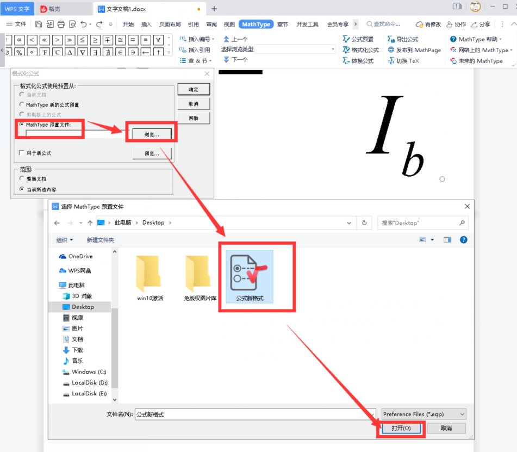Click Toggle TeX (切换 TeX)
The width and height of the screenshot is (517, 452).
403,61
